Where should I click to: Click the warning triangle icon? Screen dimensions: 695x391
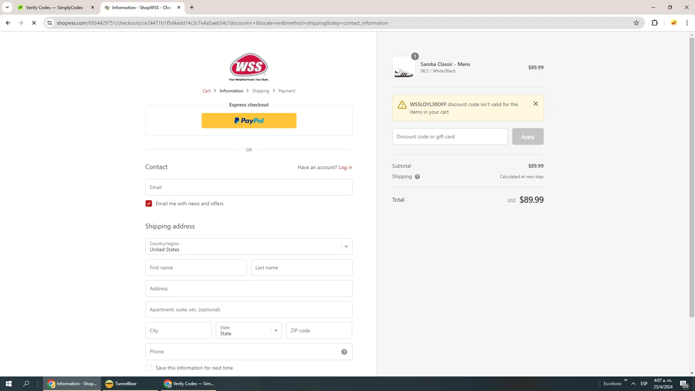tap(402, 105)
